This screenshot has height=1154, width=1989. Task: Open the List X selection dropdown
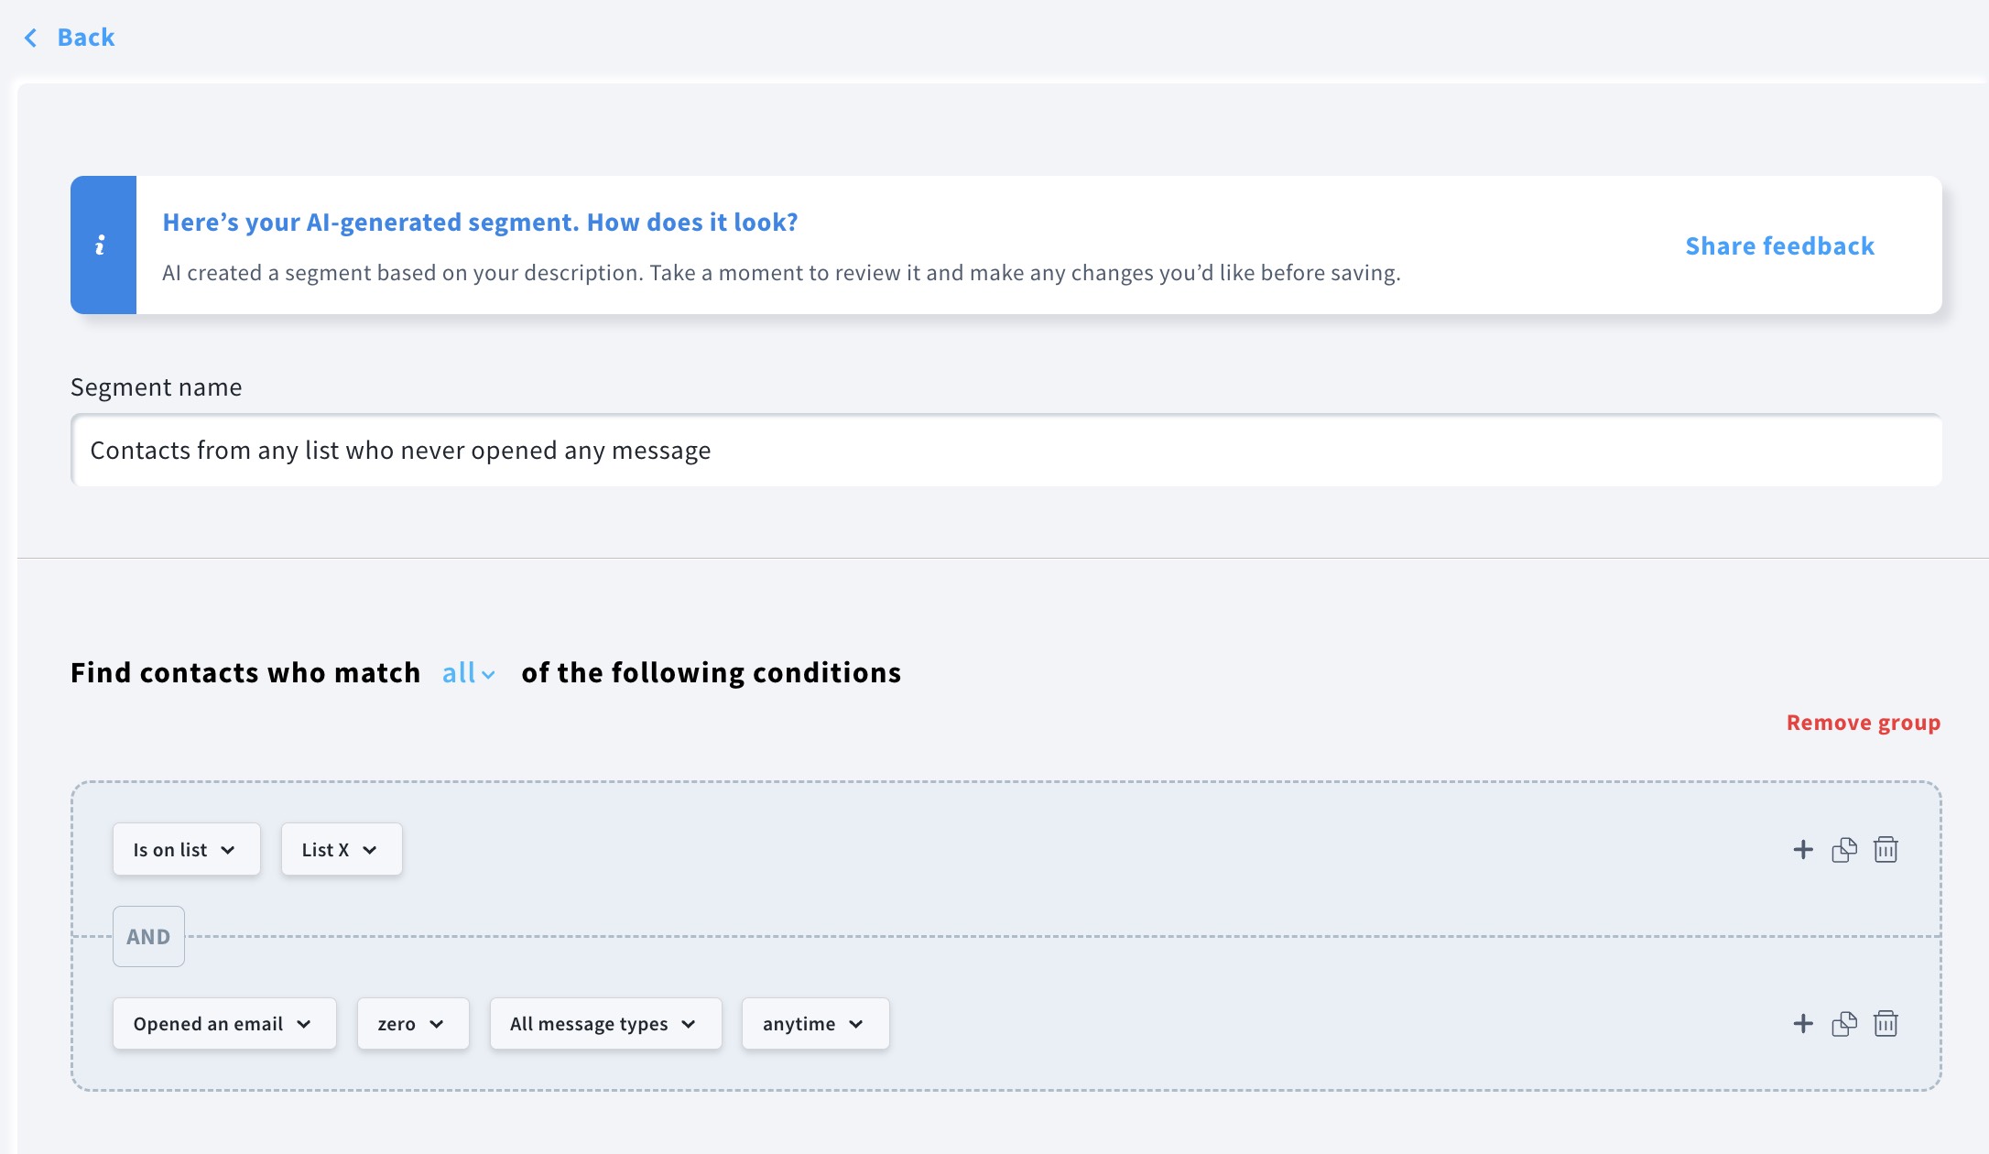[341, 849]
